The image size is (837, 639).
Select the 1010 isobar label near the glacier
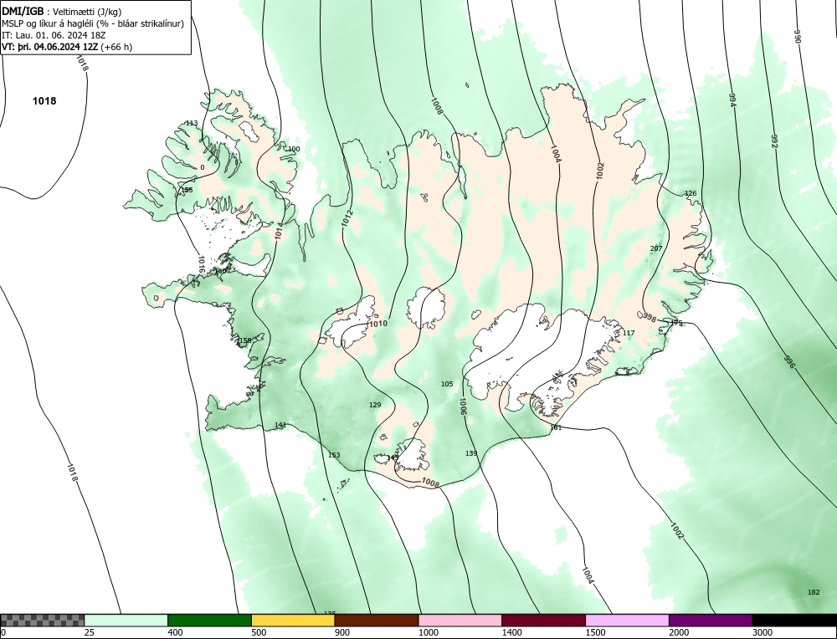[x=378, y=324]
